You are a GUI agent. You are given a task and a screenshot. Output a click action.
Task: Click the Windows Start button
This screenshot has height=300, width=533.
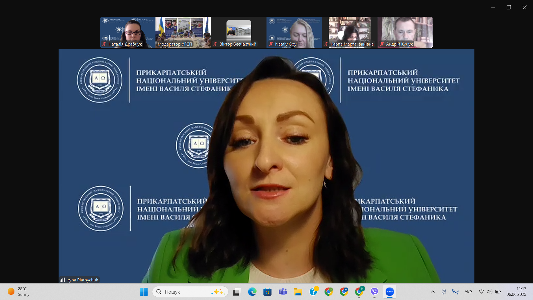pyautogui.click(x=144, y=292)
